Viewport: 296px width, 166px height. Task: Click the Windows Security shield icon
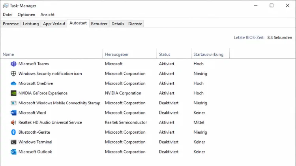coord(13,74)
